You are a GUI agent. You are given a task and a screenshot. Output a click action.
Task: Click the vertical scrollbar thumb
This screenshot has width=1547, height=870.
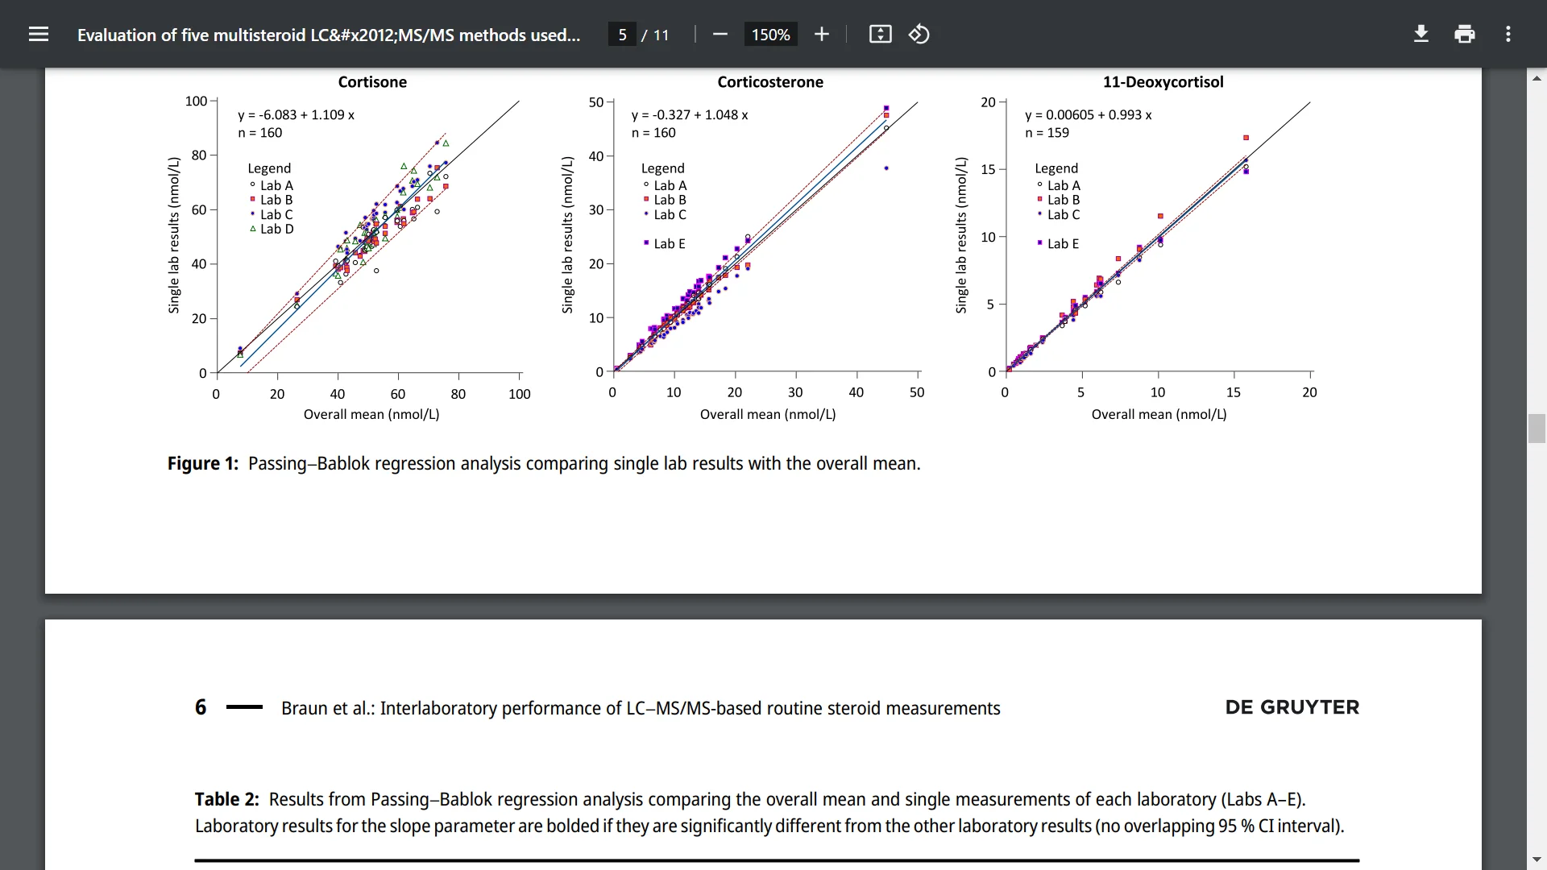[x=1537, y=428]
